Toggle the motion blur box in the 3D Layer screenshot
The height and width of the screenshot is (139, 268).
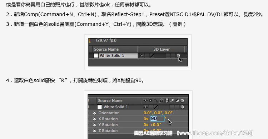pos(168,55)
